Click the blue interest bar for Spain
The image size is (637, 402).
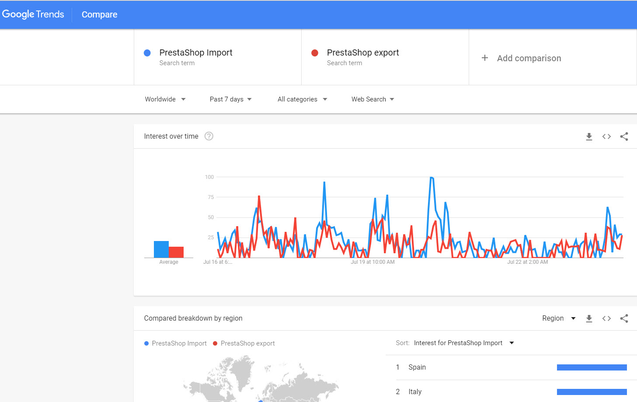(592, 367)
